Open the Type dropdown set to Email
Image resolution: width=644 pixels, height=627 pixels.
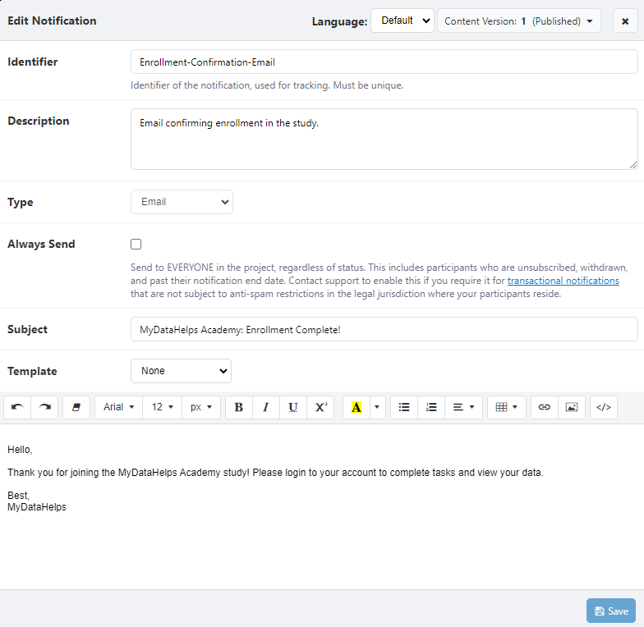pyautogui.click(x=182, y=202)
